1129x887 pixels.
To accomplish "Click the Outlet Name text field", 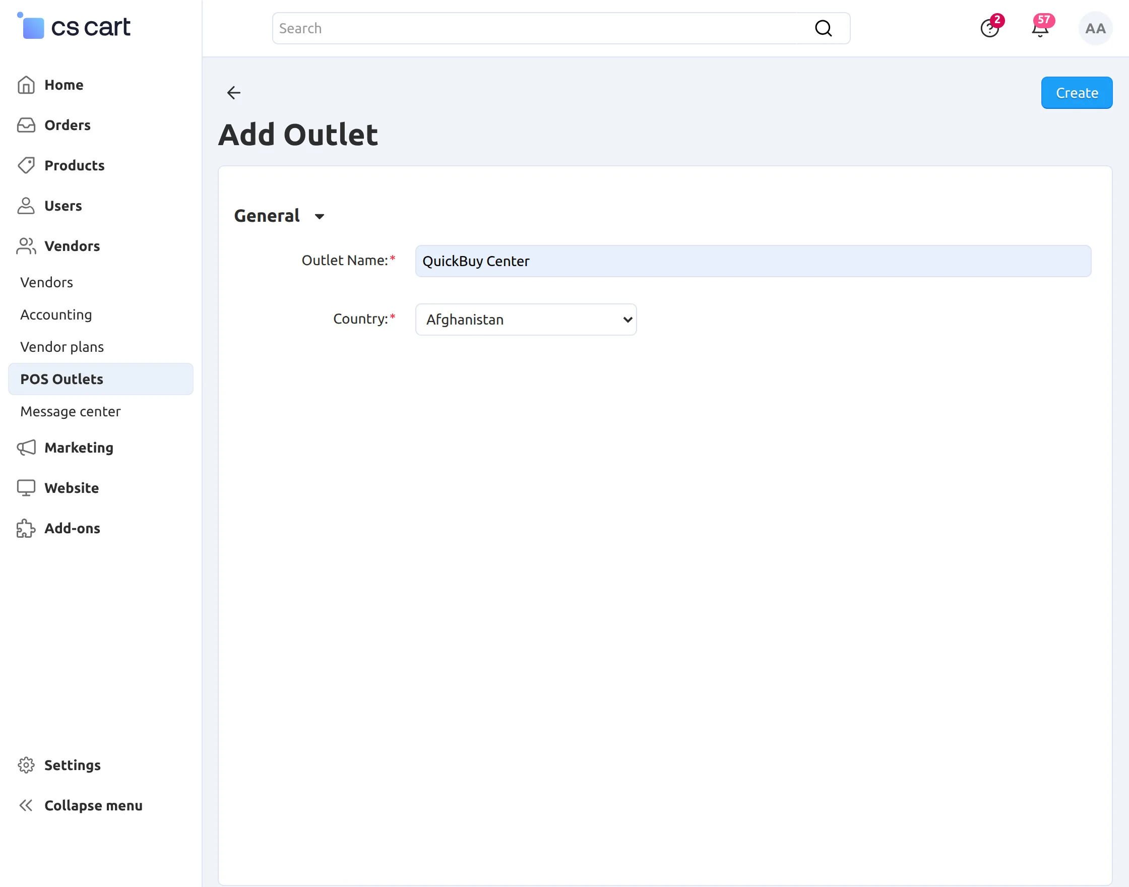I will pos(752,261).
